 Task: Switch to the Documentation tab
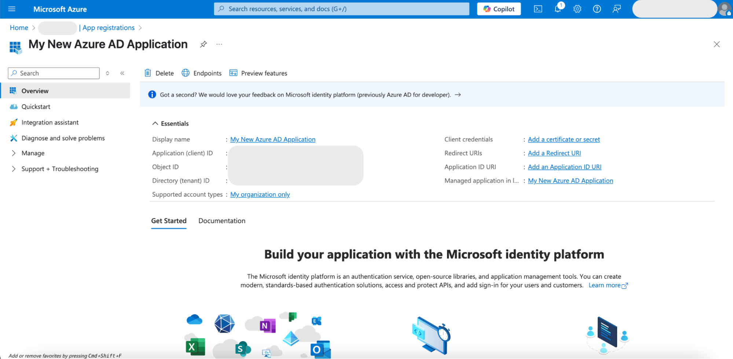222,221
